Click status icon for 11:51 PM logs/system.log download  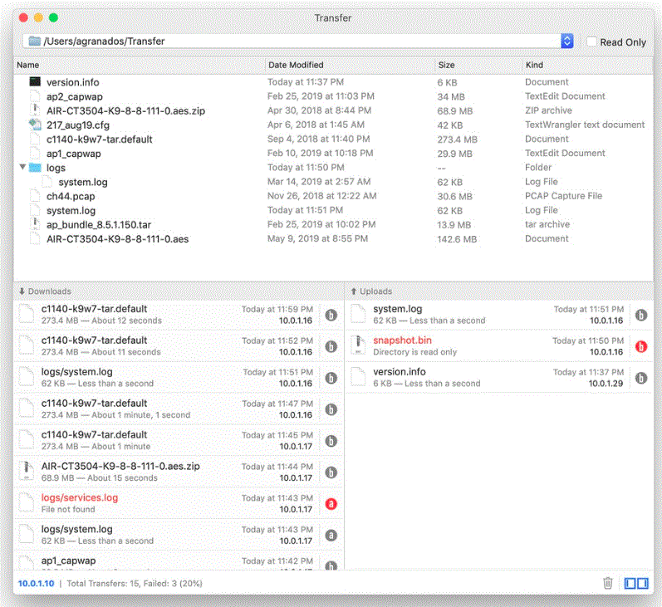coord(331,378)
